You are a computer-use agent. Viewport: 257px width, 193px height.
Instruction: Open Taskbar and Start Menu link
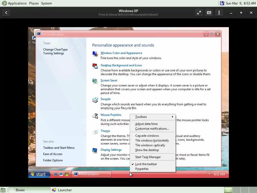(x=59, y=148)
